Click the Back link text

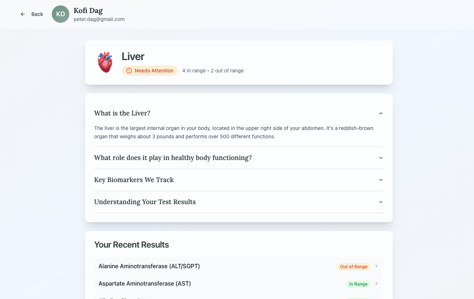coord(37,14)
